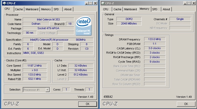197x109 pixels.
Task: Click the Stepping value '8'
Action: pyautogui.click(x=87, y=44)
